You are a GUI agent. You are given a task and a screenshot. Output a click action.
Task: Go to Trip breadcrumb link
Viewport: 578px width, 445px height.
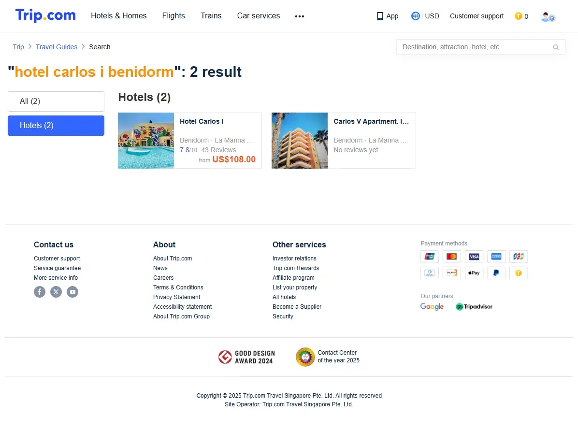point(18,47)
